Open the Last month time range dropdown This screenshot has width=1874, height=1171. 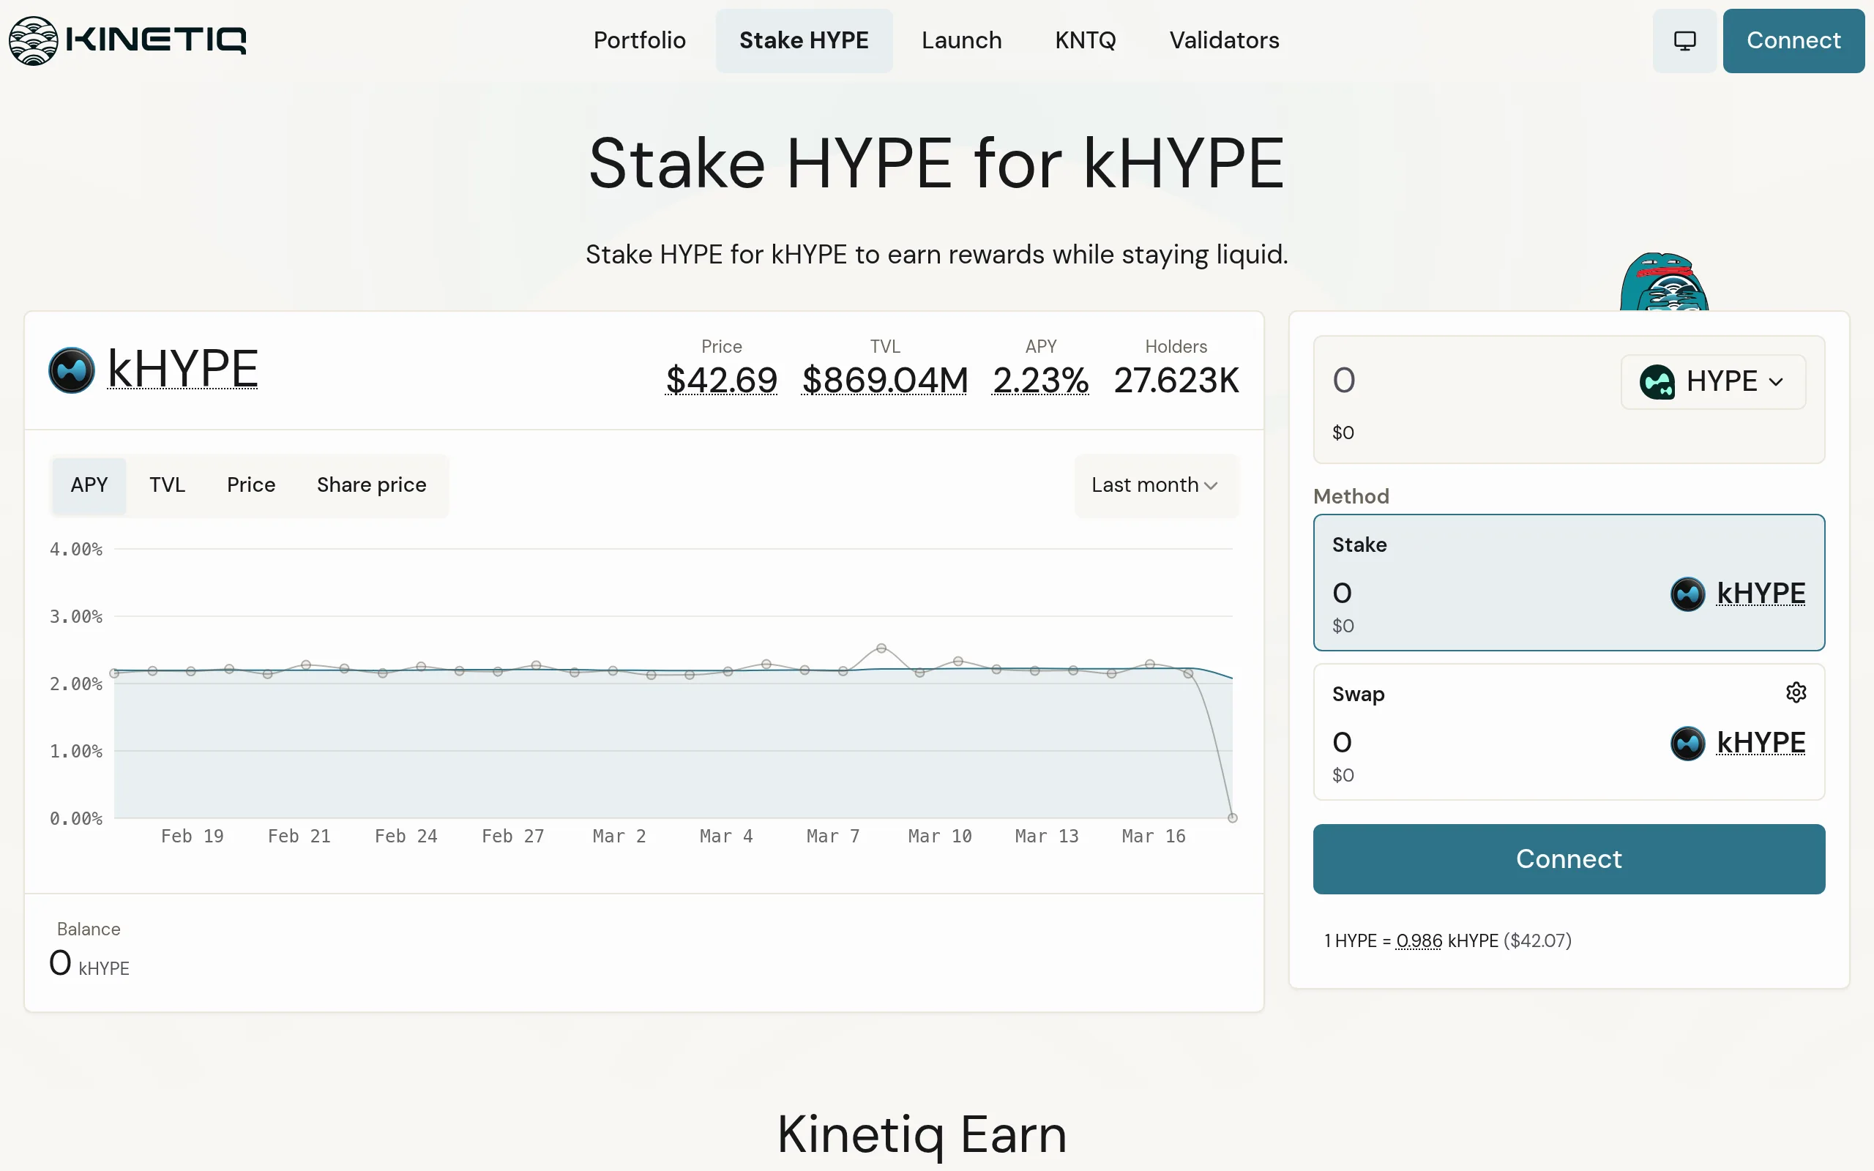(x=1154, y=485)
